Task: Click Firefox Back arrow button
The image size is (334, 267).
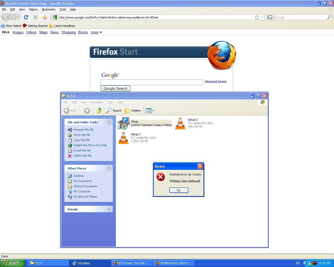Action: (x=6, y=17)
